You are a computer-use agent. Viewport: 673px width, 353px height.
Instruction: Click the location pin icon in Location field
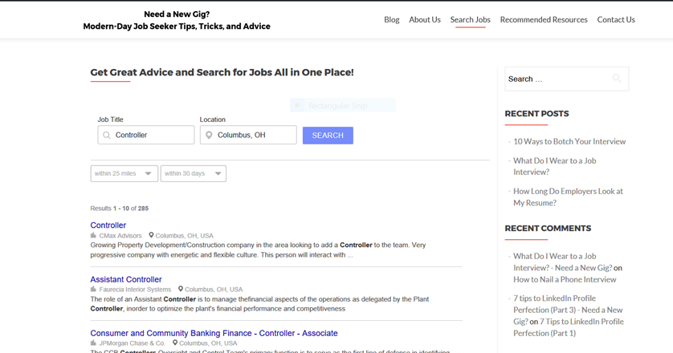(x=209, y=135)
